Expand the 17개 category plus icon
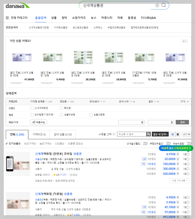Image resolution: width=195 pixels, height=219 pixels. click(x=188, y=101)
